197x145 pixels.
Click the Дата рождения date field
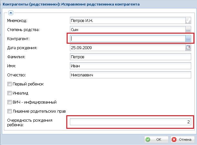pos(127,48)
